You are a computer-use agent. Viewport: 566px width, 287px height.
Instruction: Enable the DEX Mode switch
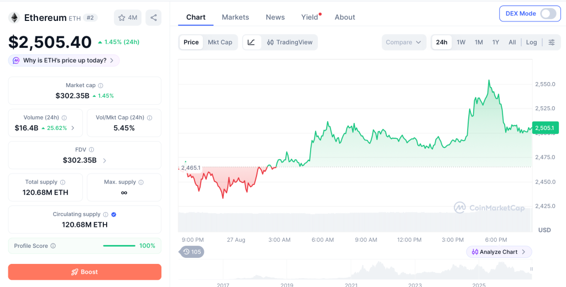point(548,14)
